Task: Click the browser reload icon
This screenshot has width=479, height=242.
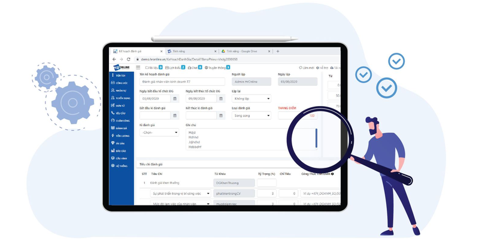Action: [129, 59]
